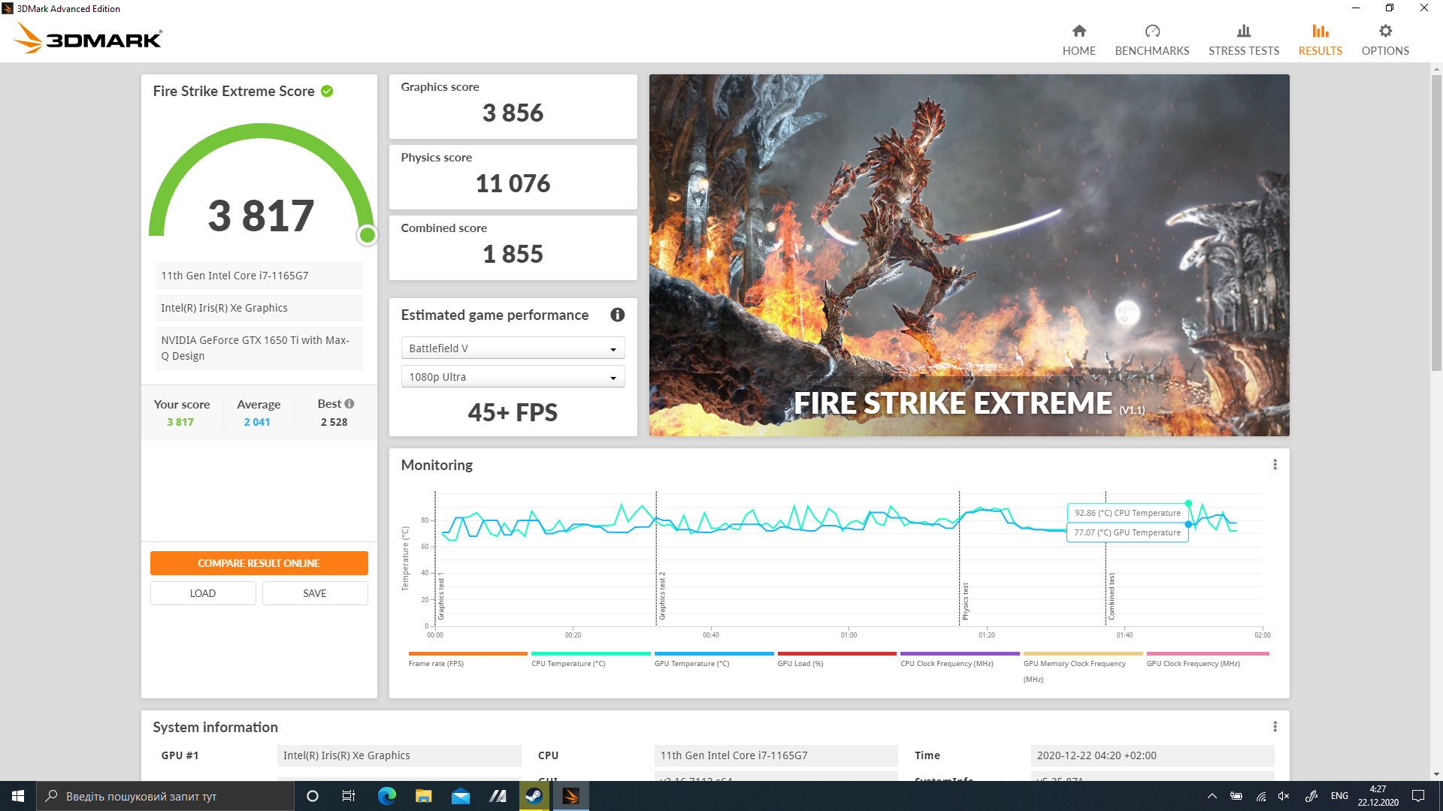Toggle the Frame rate (FPS) legend series
The width and height of the screenshot is (1443, 811).
coord(467,660)
